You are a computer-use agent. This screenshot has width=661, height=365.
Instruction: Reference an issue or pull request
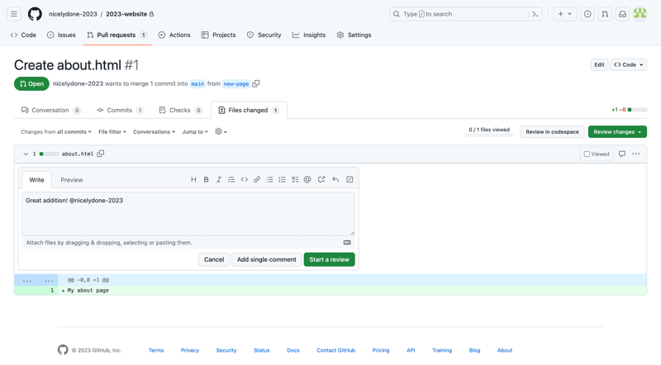[x=321, y=179]
